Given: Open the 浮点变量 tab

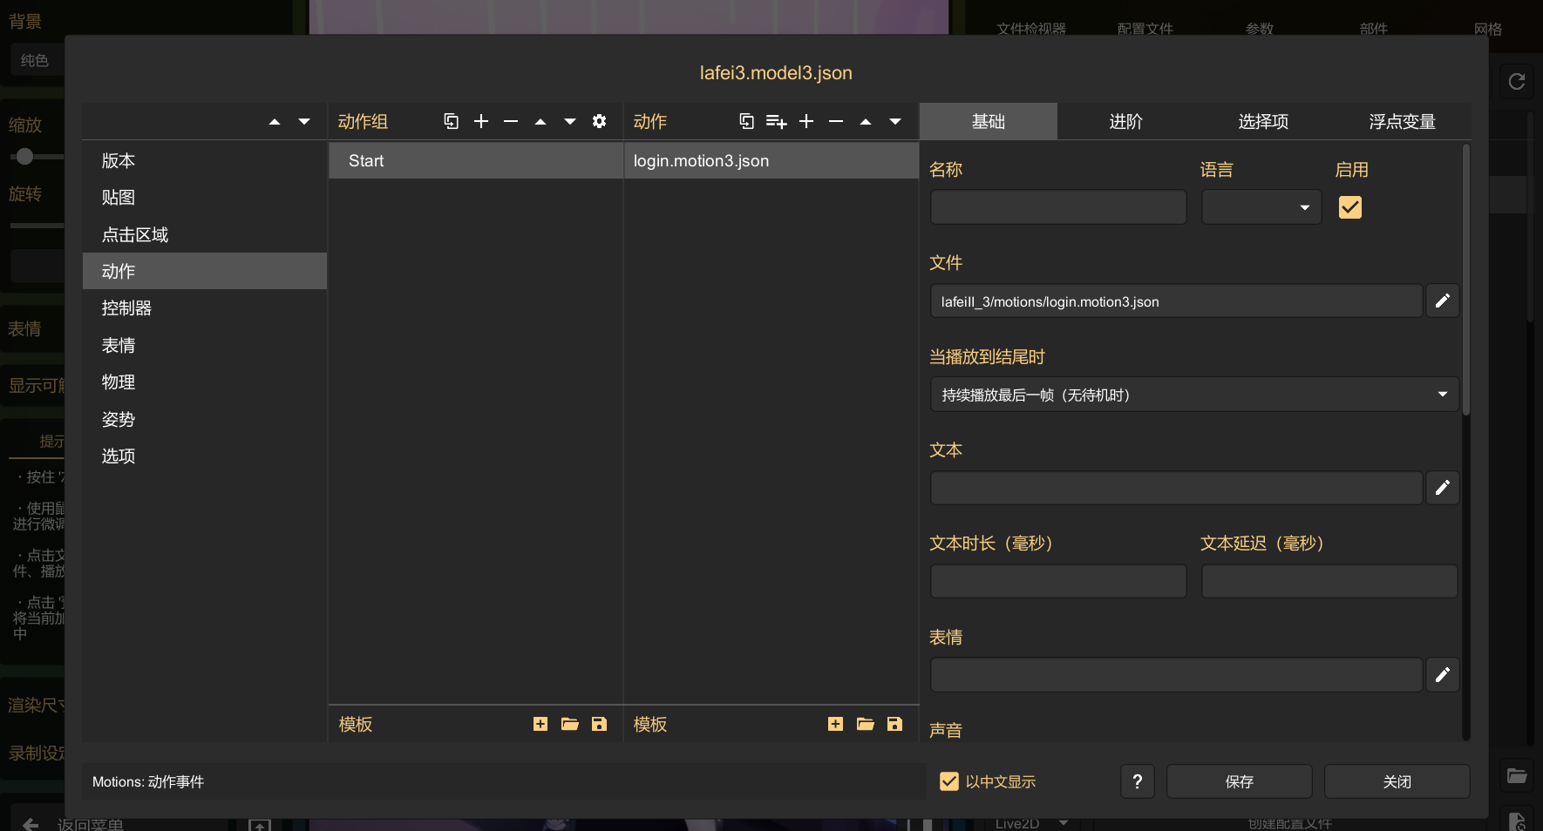Looking at the screenshot, I should click(1401, 122).
